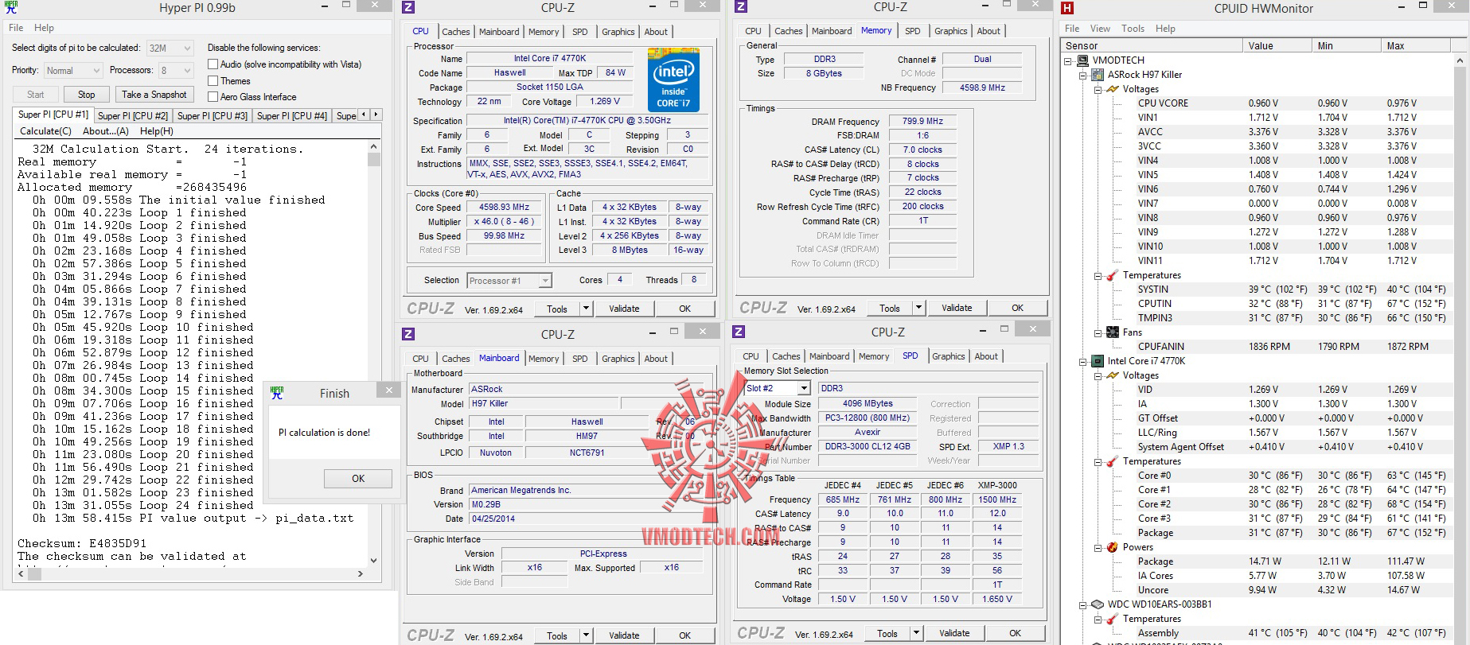
Task: Open the digits of pi dropdown showing 32M
Action: (170, 49)
